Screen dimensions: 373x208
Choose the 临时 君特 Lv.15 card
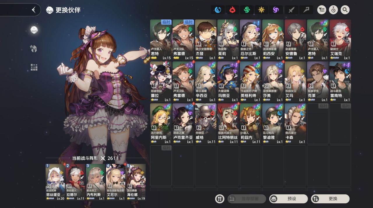click(161, 40)
